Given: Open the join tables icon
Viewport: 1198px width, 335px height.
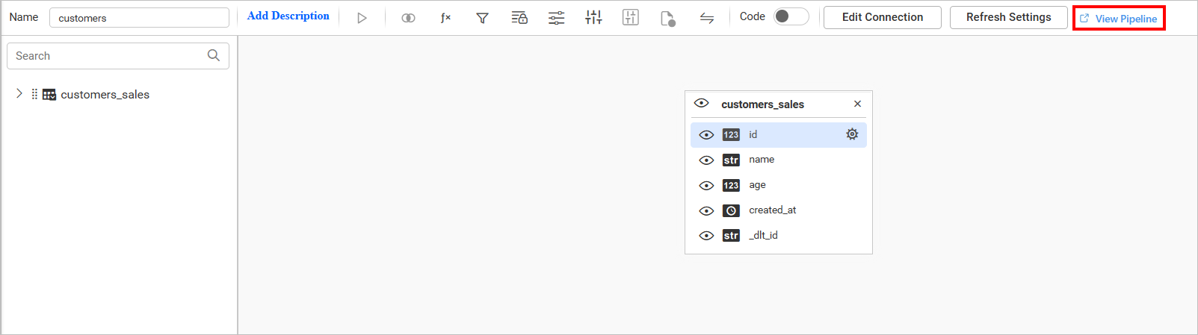Looking at the screenshot, I should (408, 18).
